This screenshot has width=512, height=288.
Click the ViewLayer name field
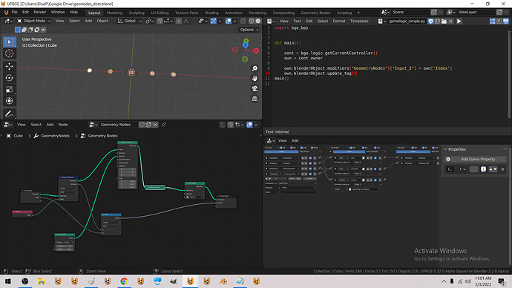coord(476,12)
